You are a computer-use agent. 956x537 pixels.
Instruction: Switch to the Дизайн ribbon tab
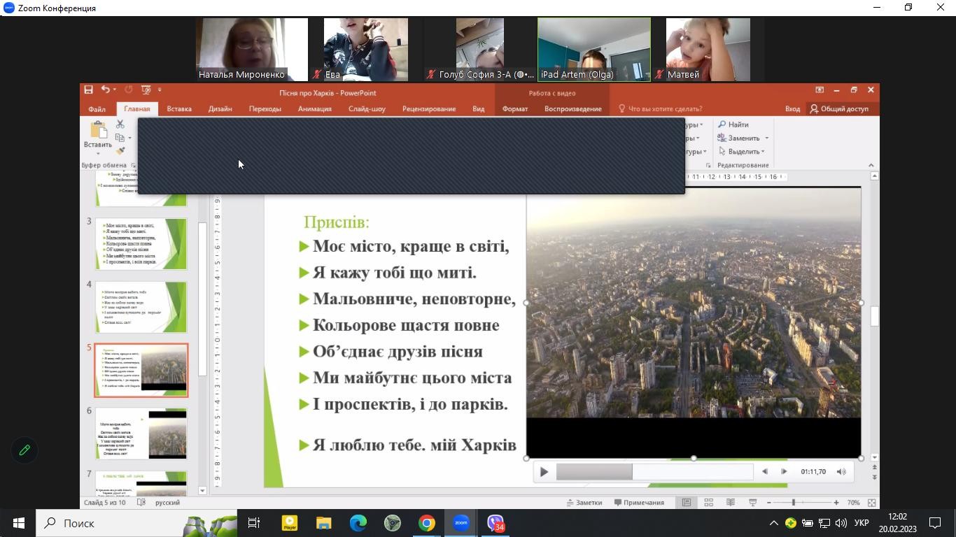click(x=220, y=109)
